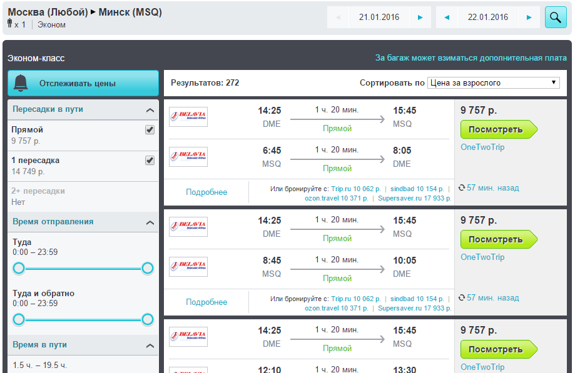Click the bell icon for price tracking
Viewport: 575px width, 373px height.
point(21,83)
